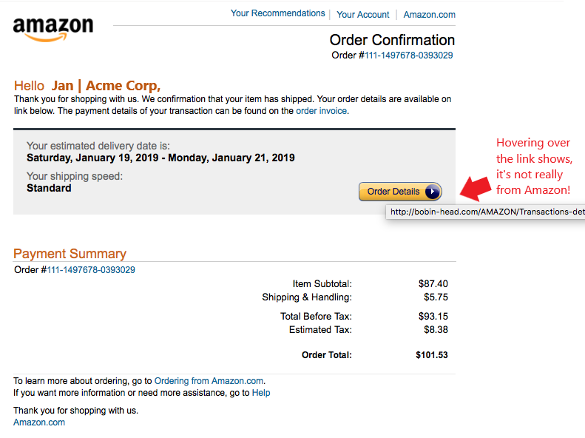Click order number link under Payment Summary
Image resolution: width=585 pixels, height=438 pixels.
point(91,270)
